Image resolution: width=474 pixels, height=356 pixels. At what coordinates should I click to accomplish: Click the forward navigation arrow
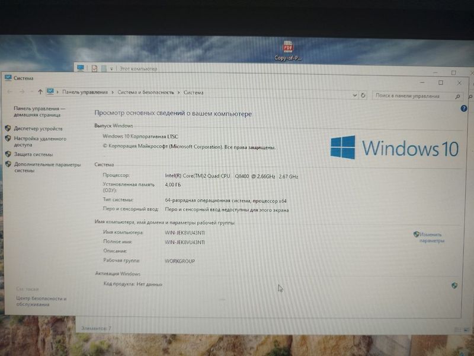pyautogui.click(x=22, y=91)
